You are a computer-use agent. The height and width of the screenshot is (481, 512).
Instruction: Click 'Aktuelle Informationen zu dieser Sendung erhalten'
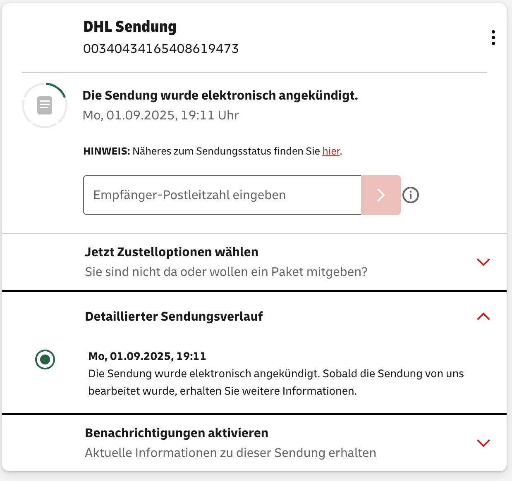tap(230, 453)
